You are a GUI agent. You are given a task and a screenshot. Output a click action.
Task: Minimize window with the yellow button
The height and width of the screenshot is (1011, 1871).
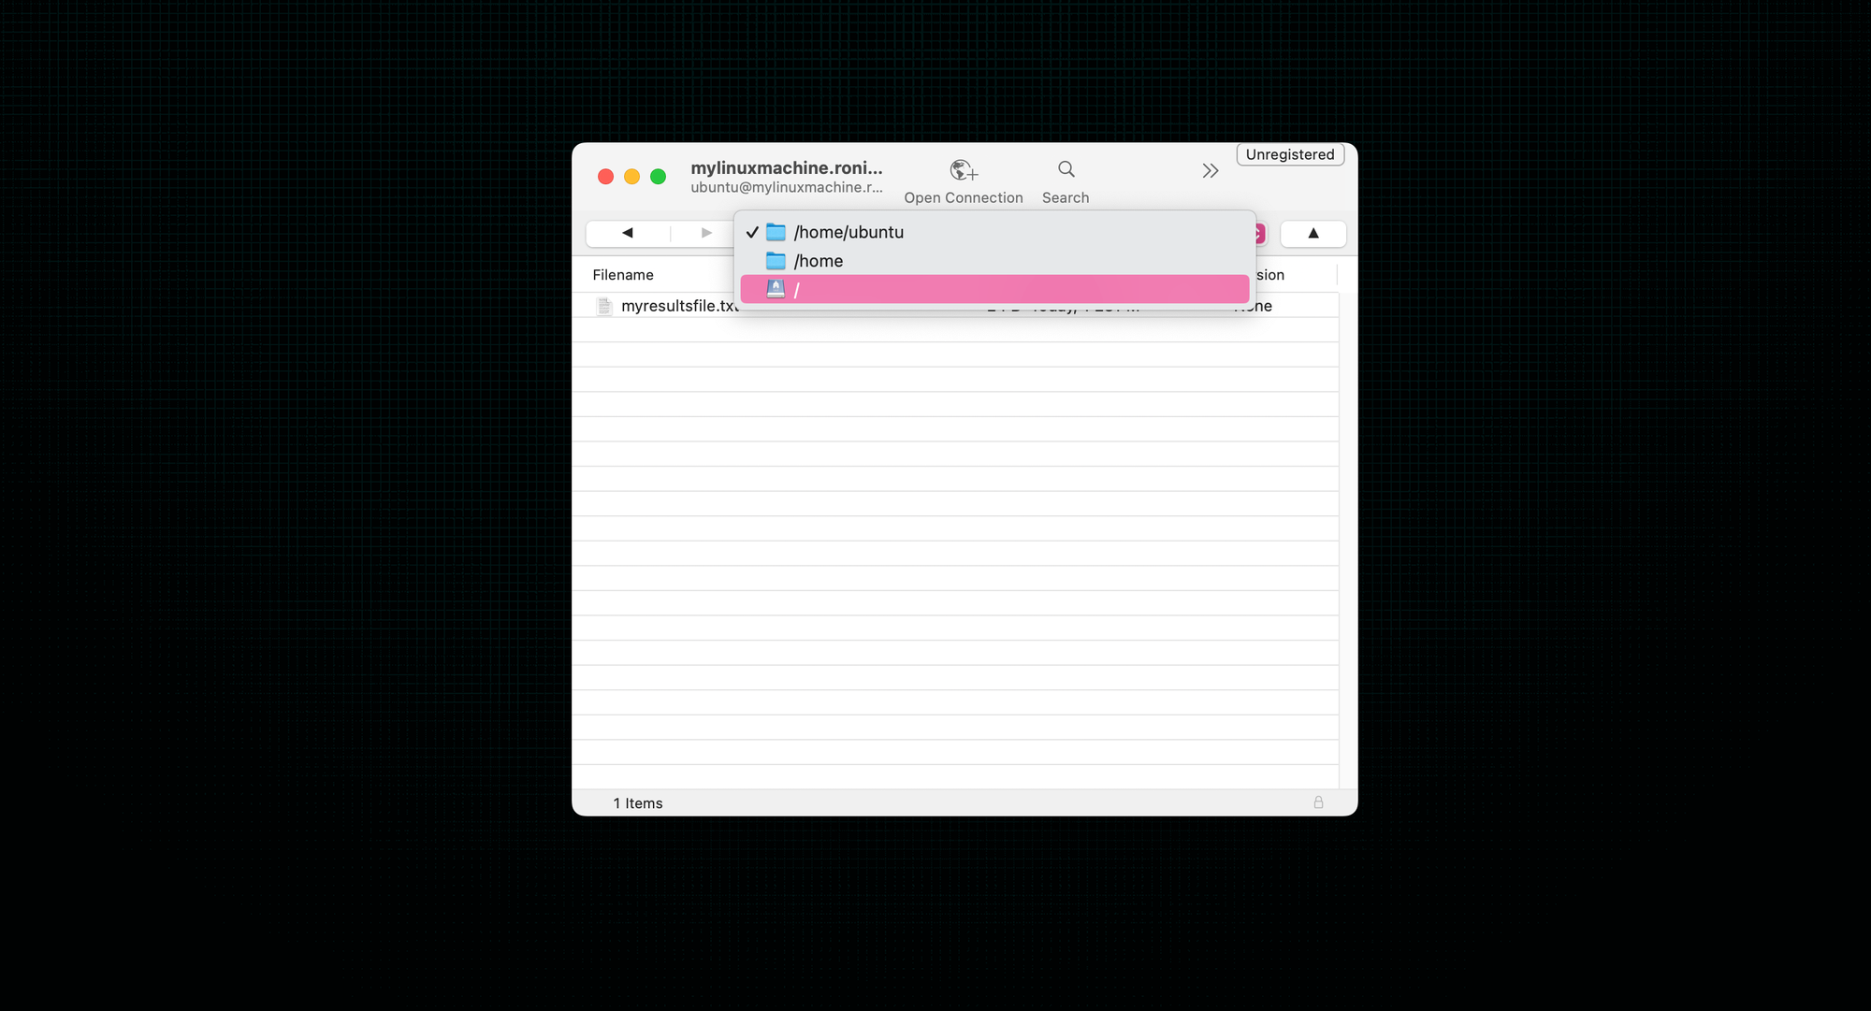coord(631,177)
